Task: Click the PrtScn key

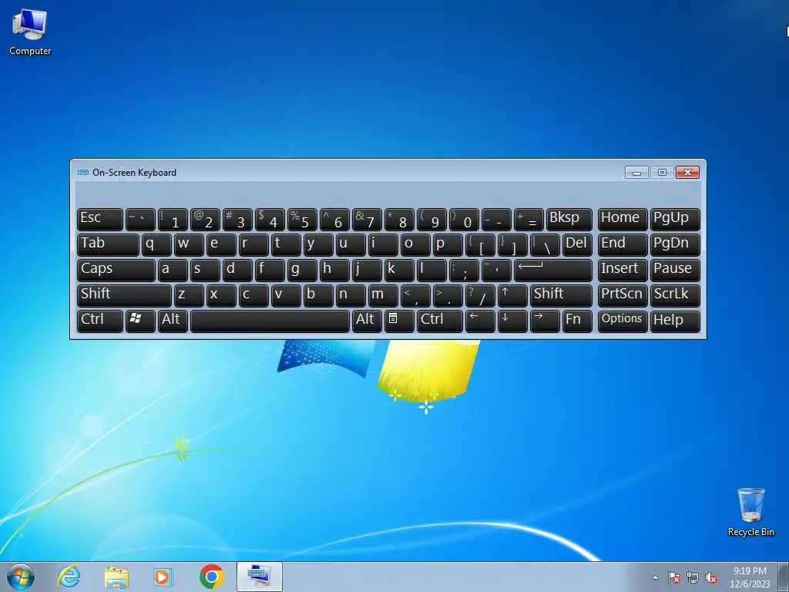Action: click(623, 295)
